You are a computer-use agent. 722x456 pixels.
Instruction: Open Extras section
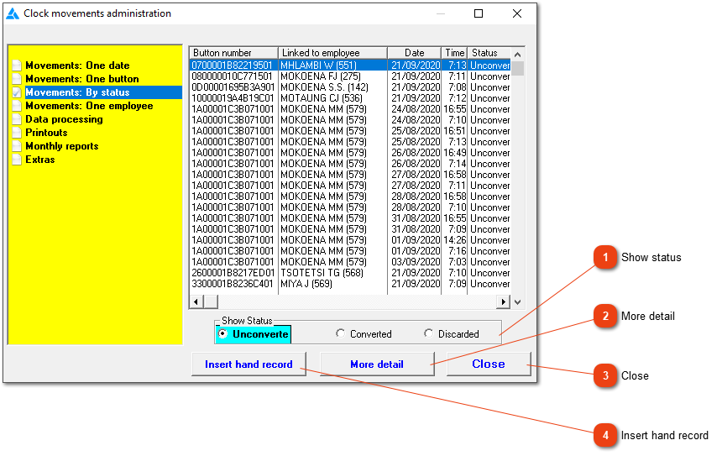[x=40, y=160]
